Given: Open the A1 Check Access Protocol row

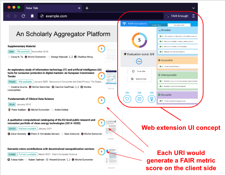Looking at the screenshot, I should coord(178,66).
